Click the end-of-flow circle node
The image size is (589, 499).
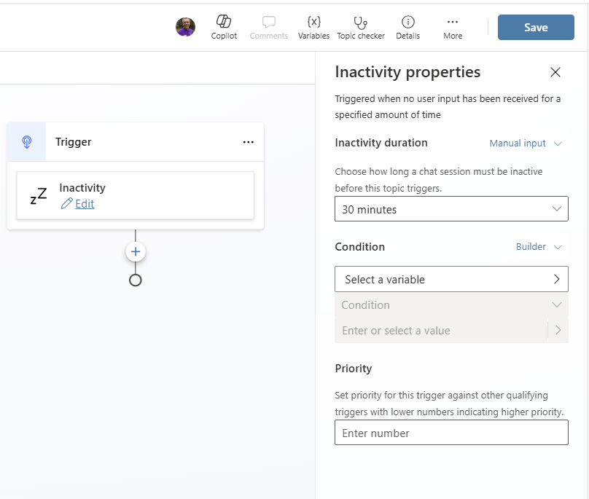(x=136, y=280)
